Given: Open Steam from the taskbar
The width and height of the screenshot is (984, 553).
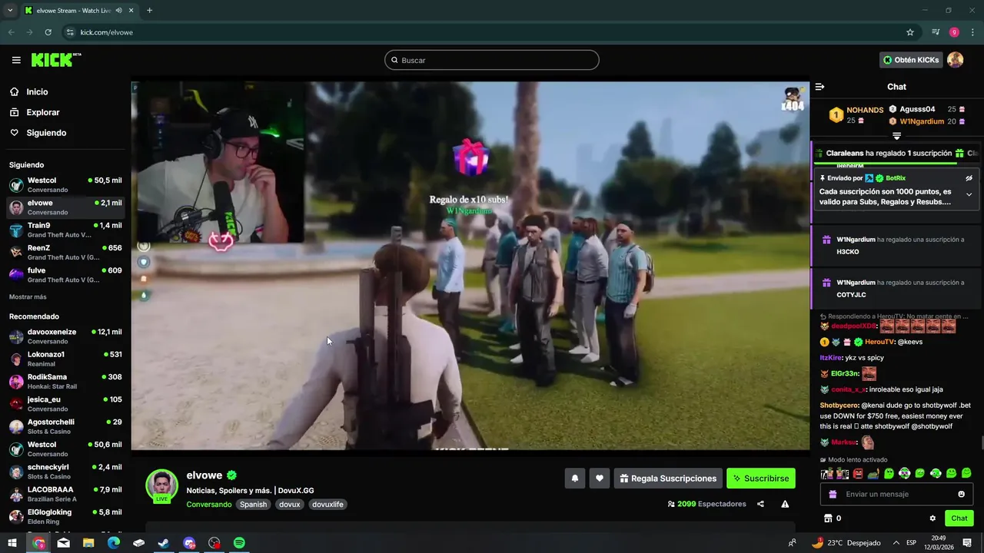Looking at the screenshot, I should (164, 543).
